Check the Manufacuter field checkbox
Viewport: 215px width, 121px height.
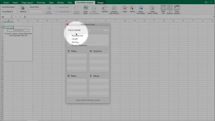tap(69, 36)
